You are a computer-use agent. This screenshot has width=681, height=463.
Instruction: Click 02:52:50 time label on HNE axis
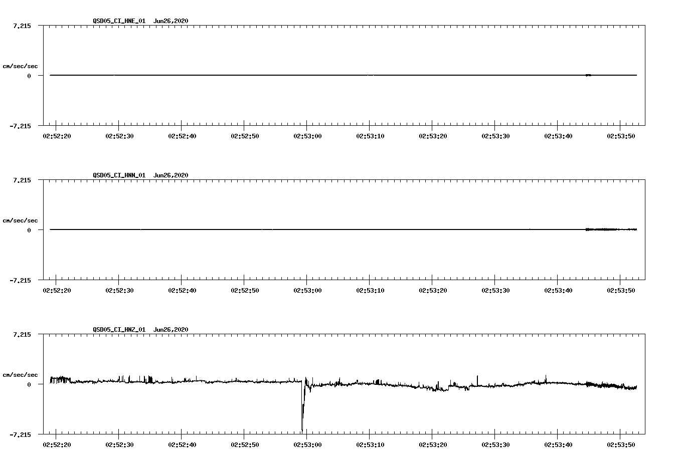coord(245,136)
